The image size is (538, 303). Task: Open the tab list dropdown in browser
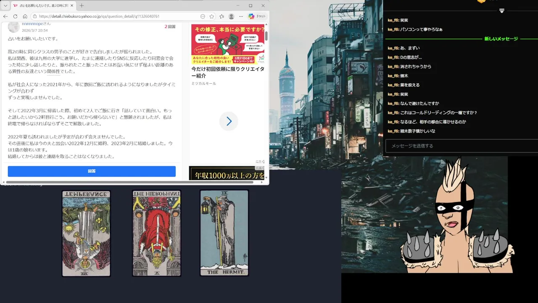click(5, 6)
